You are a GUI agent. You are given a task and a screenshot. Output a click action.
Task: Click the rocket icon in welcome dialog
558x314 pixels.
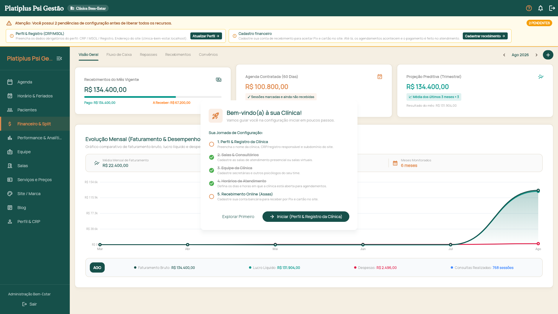216,116
